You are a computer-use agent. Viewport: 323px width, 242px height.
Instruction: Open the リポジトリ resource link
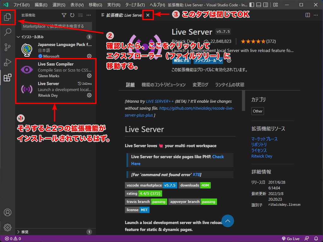click(x=259, y=145)
